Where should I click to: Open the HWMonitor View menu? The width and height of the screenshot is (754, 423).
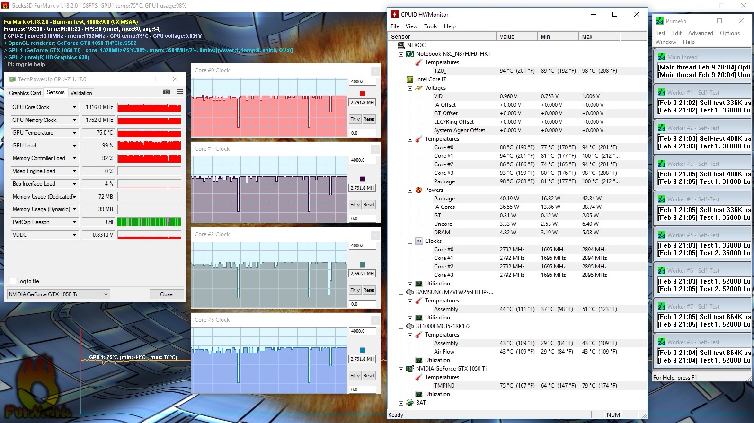[x=411, y=26]
